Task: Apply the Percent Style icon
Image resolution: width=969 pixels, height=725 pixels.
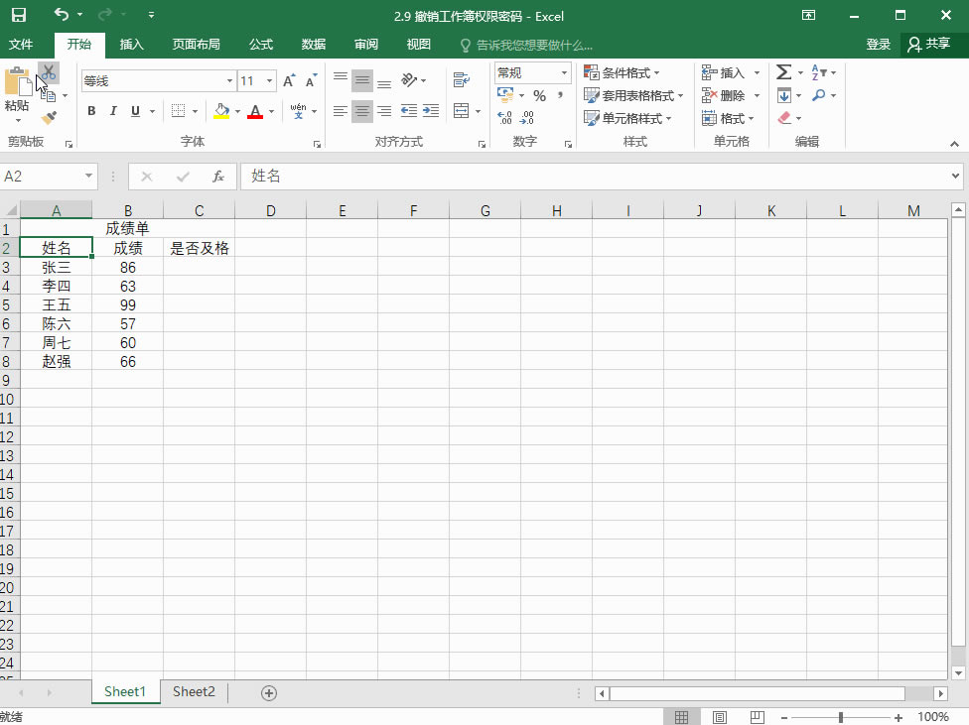Action: coord(541,94)
